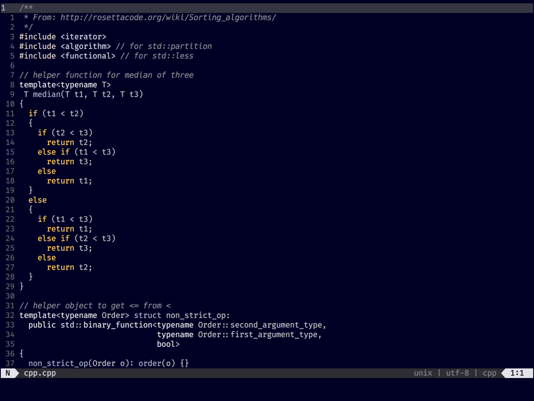
Task: Click 'return t2;' on line 27
Action: click(x=70, y=267)
